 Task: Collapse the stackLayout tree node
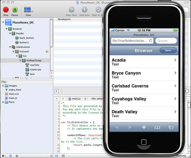point(10,47)
